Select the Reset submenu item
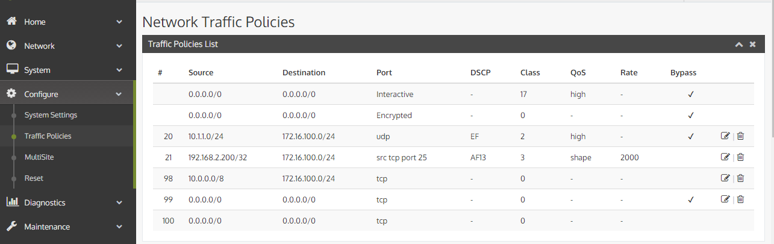This screenshot has width=774, height=244. tap(34, 178)
